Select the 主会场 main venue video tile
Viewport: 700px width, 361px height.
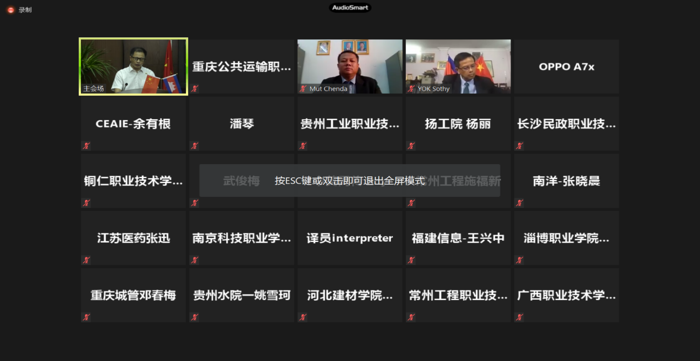pos(133,66)
